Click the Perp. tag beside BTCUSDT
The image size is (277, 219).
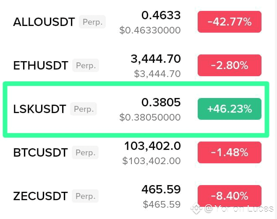[x=85, y=152]
